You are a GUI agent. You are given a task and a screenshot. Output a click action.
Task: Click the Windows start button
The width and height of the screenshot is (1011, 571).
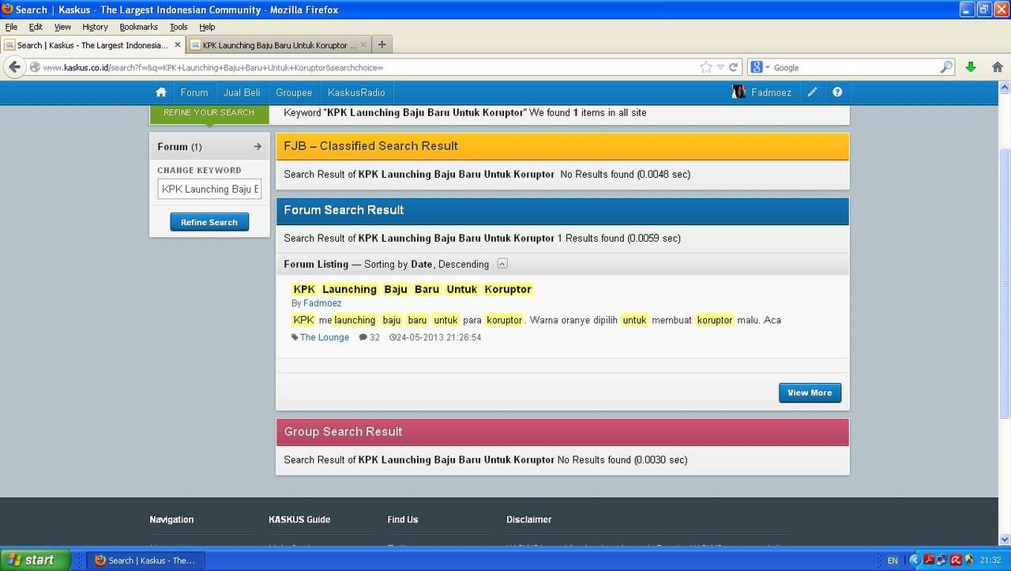(x=36, y=560)
